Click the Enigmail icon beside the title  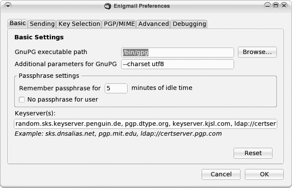coord(108,6)
